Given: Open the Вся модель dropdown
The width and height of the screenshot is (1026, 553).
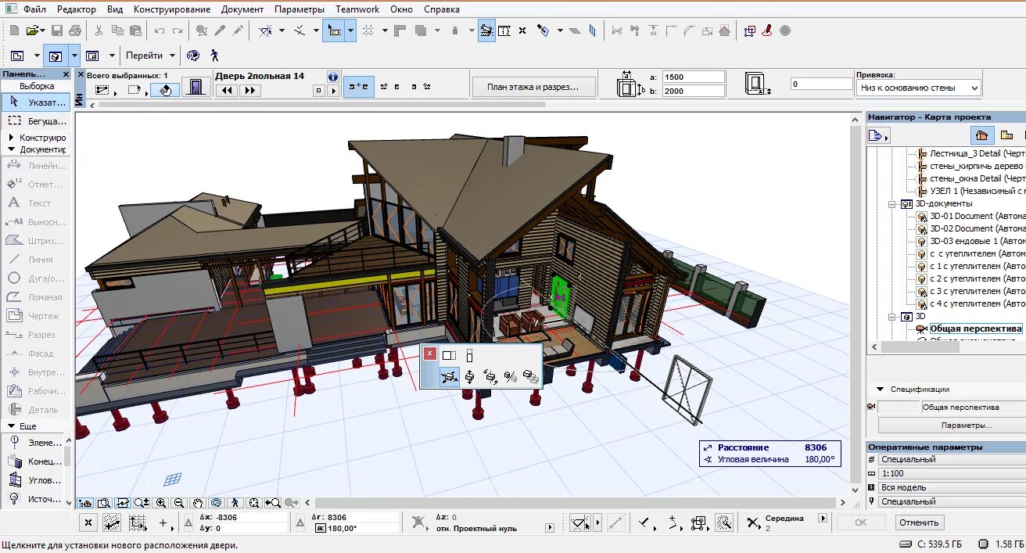Looking at the screenshot, I should pos(951,488).
